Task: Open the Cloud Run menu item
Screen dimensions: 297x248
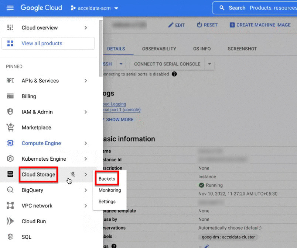Action: [x=34, y=221]
